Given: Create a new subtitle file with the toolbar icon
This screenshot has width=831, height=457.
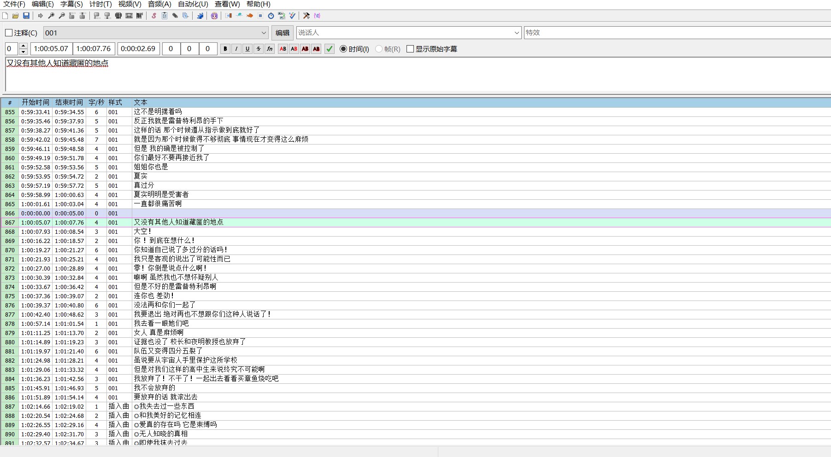Looking at the screenshot, I should [5, 16].
